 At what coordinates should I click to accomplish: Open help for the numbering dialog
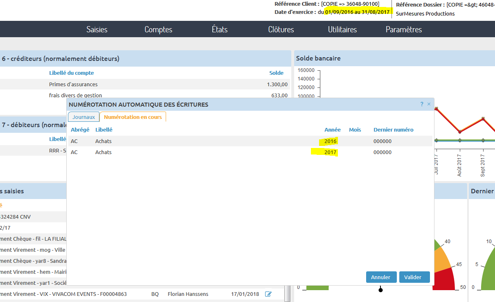[x=422, y=104]
